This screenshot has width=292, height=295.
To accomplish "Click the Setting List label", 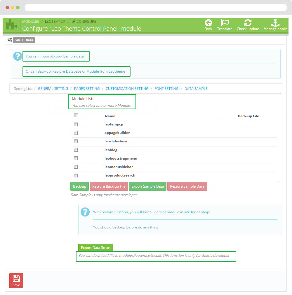I will [x=23, y=89].
